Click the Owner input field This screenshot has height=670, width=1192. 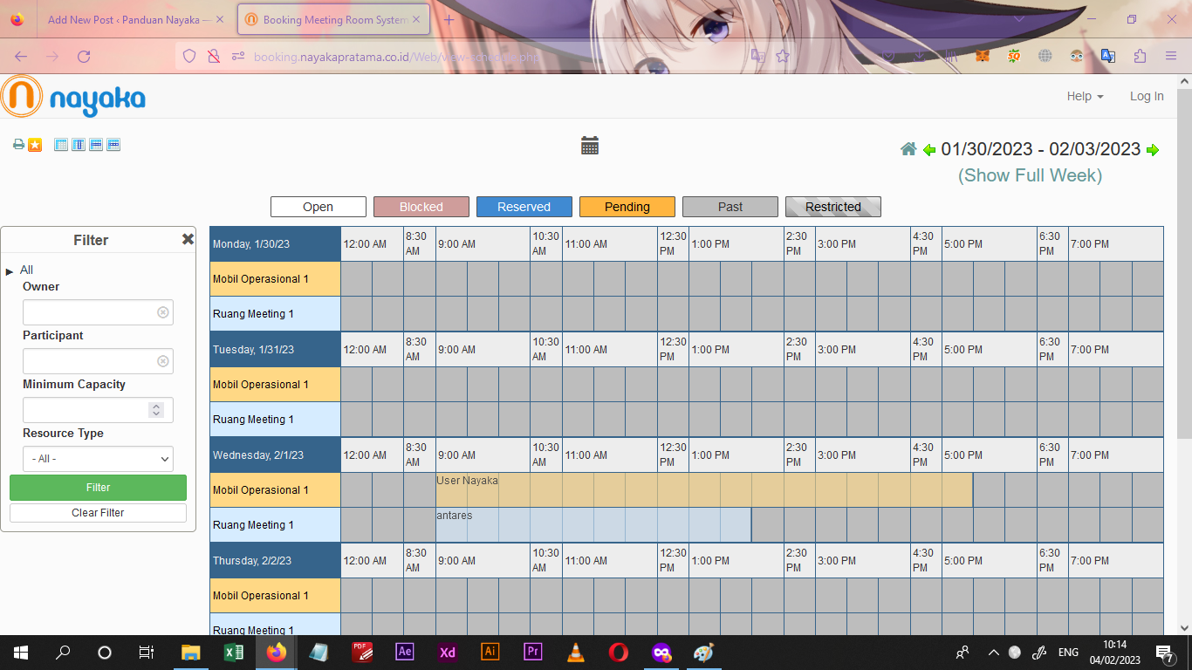coord(91,312)
